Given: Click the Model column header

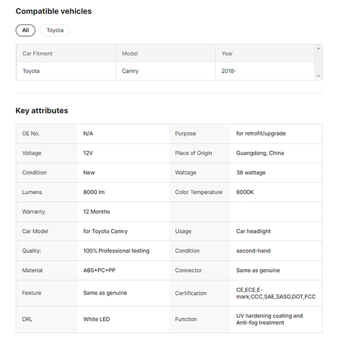Looking at the screenshot, I should (130, 54).
